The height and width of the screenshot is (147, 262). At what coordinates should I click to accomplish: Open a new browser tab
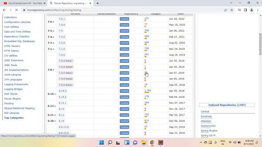coord(97,3)
